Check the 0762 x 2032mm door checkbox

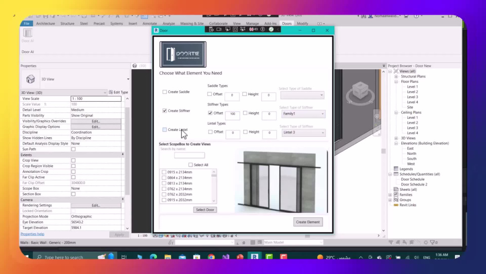(x=164, y=194)
